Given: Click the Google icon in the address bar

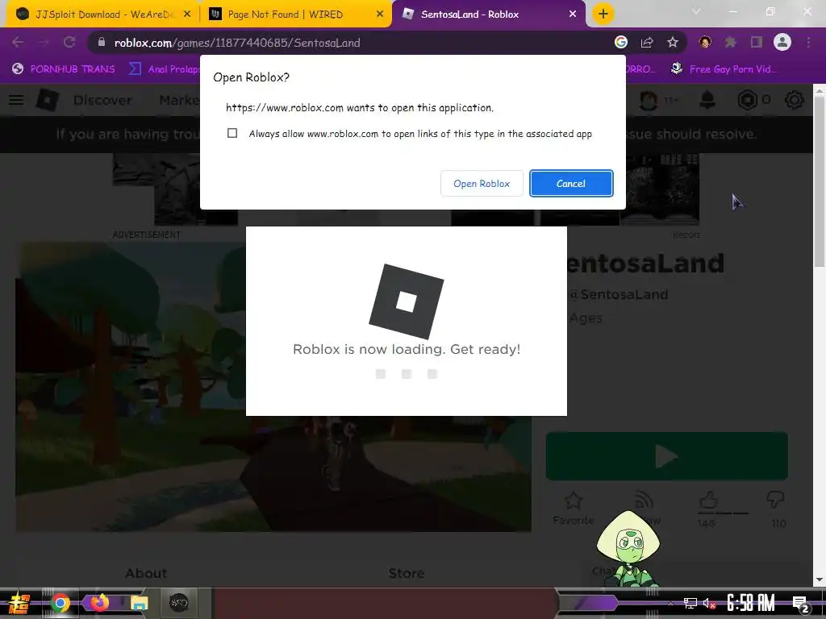Looking at the screenshot, I should pyautogui.click(x=621, y=42).
